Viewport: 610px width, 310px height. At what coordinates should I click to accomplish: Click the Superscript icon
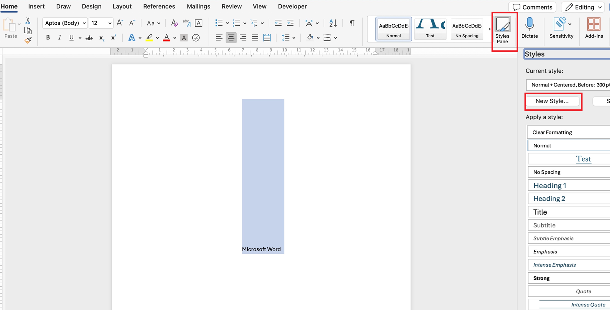(114, 37)
